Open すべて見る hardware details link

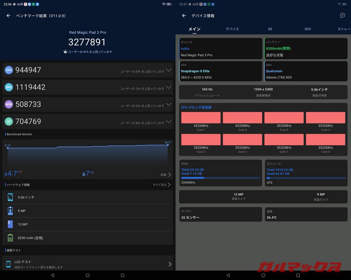tap(162, 185)
